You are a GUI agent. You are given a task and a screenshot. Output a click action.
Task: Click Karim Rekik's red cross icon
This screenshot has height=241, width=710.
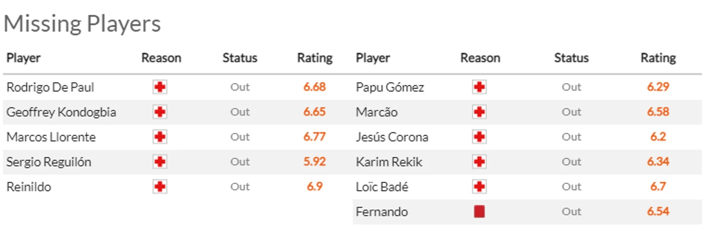pyautogui.click(x=479, y=162)
